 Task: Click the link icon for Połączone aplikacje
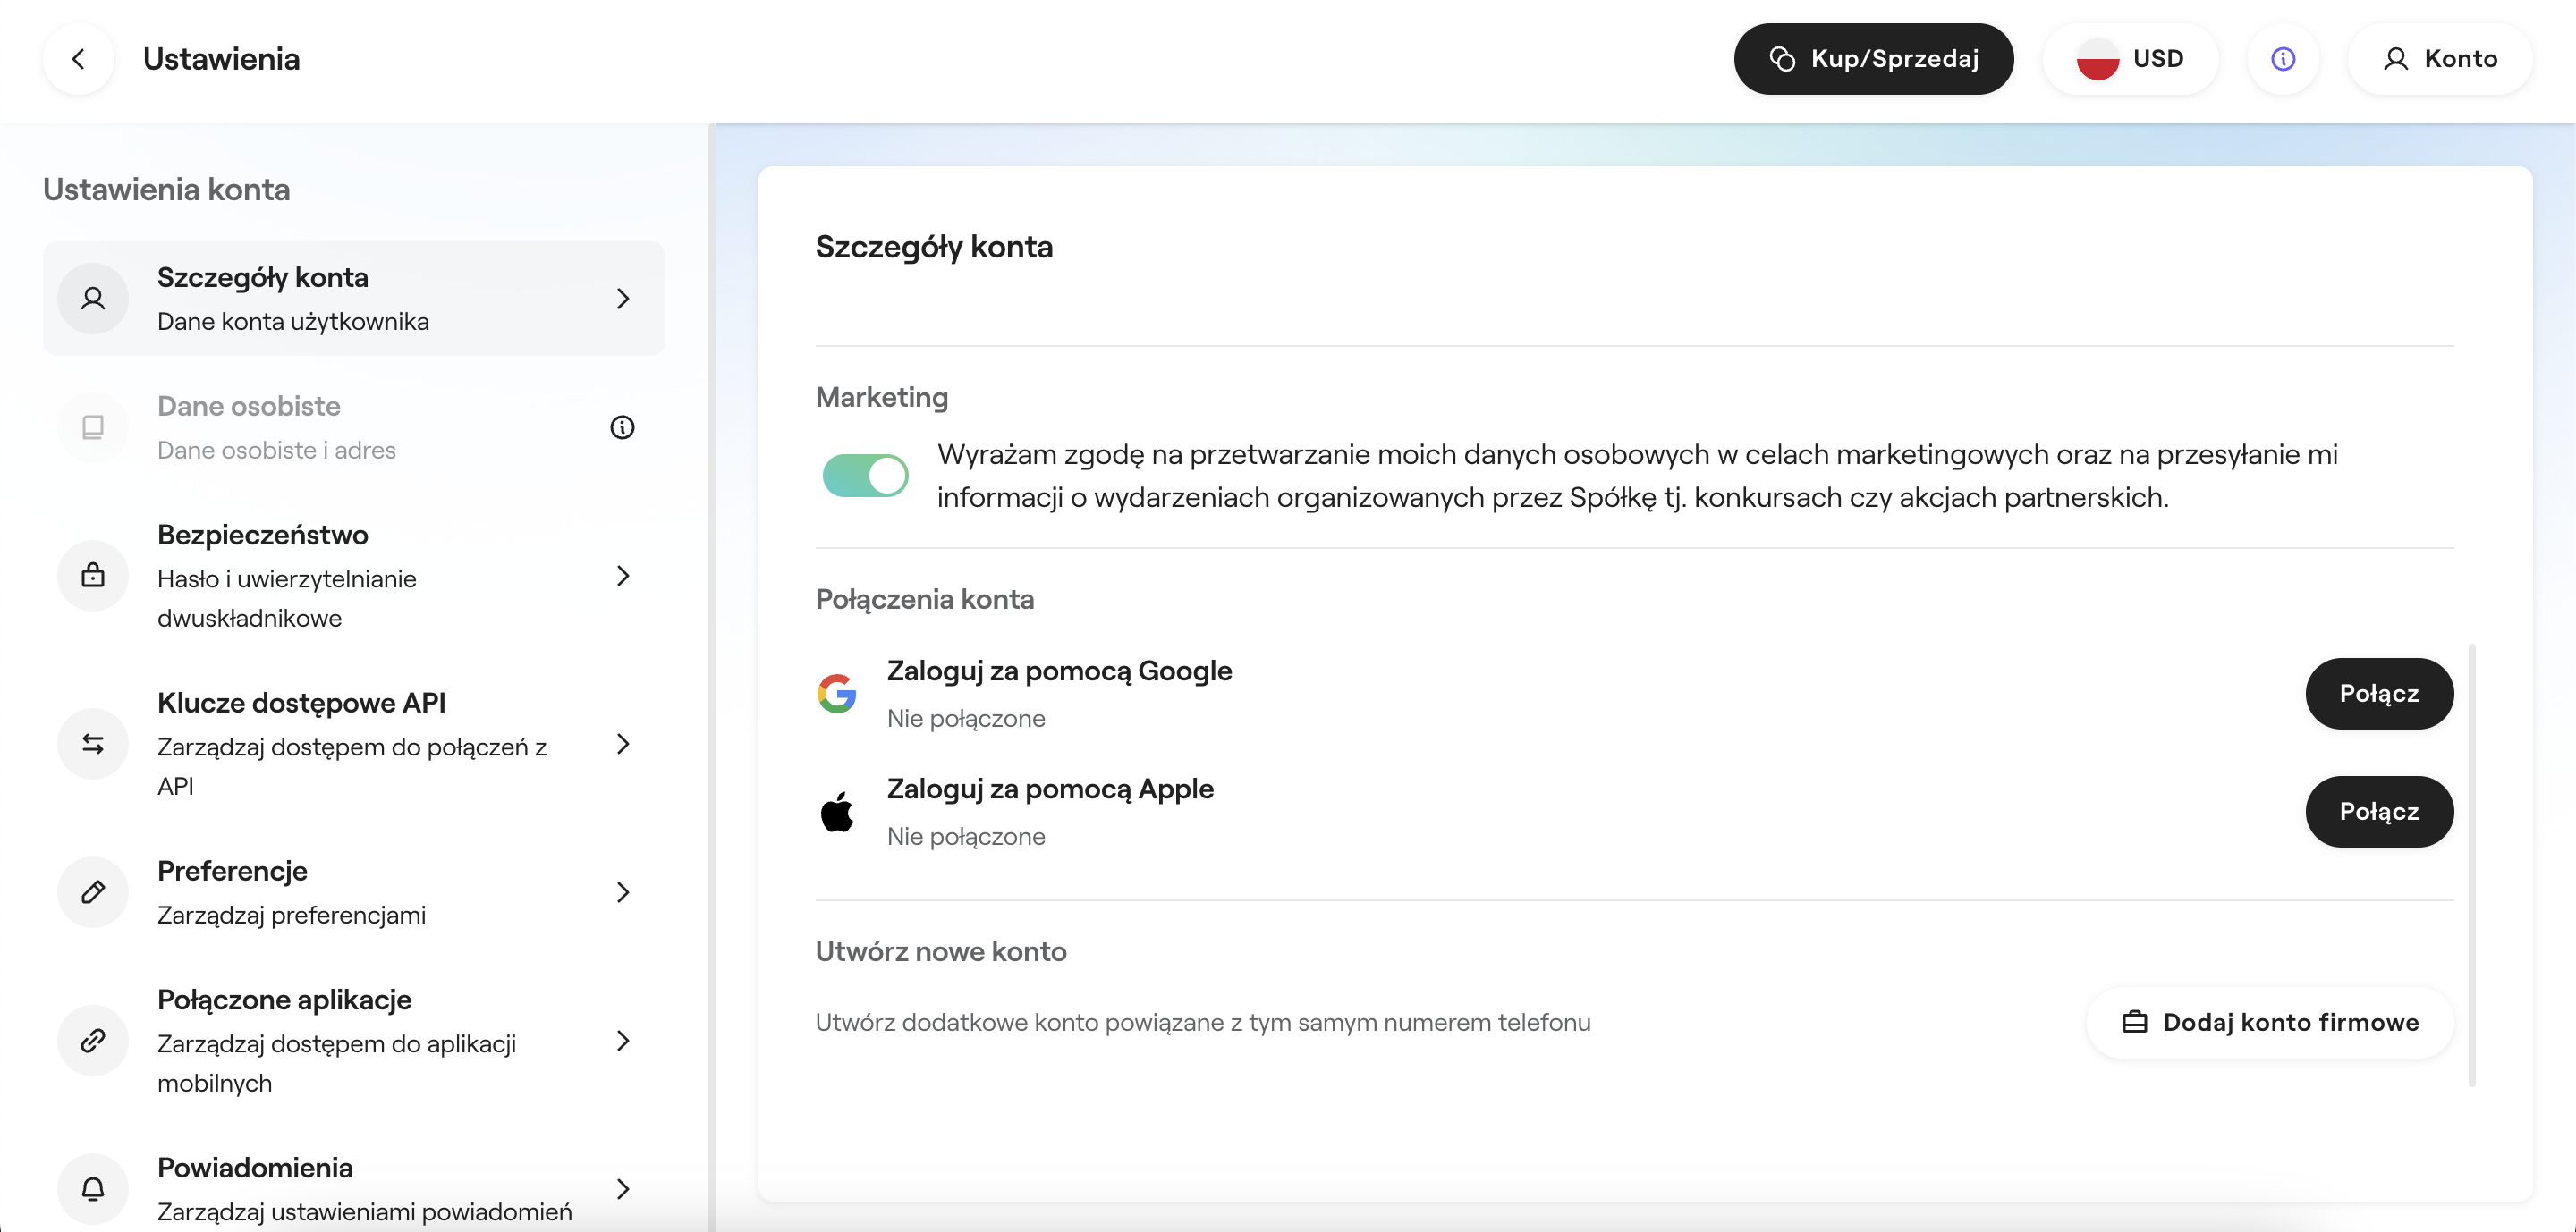click(x=93, y=1040)
